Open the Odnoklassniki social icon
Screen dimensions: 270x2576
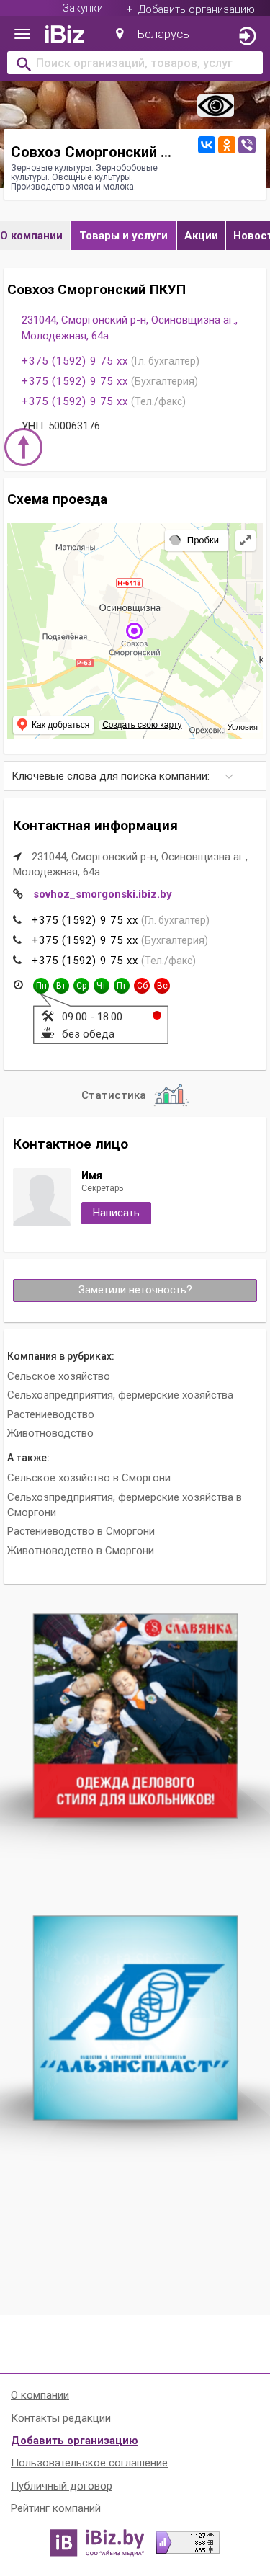(x=227, y=145)
